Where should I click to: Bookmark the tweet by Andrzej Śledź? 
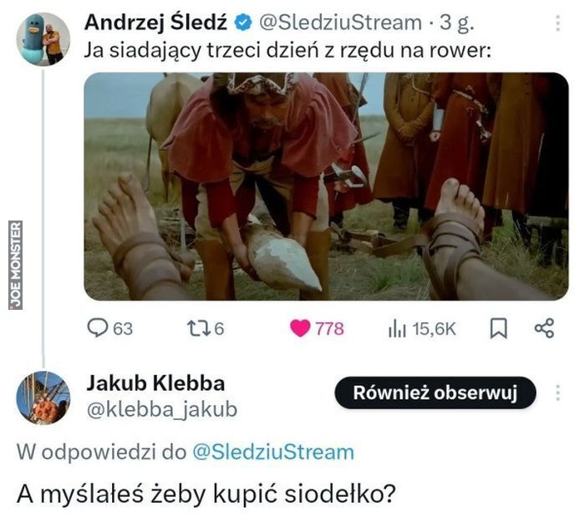[x=498, y=328]
